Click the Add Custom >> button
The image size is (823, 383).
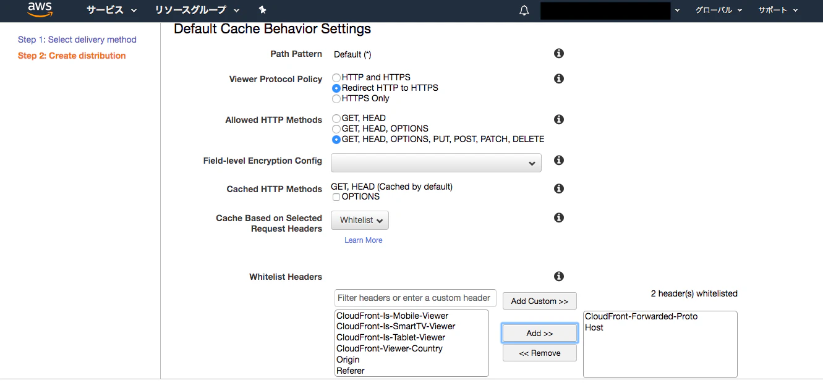click(540, 301)
